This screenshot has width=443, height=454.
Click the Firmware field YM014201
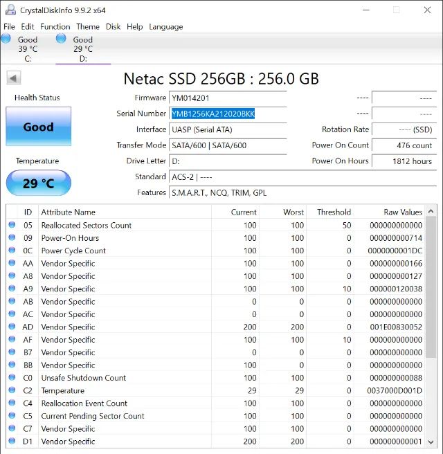coord(228,98)
